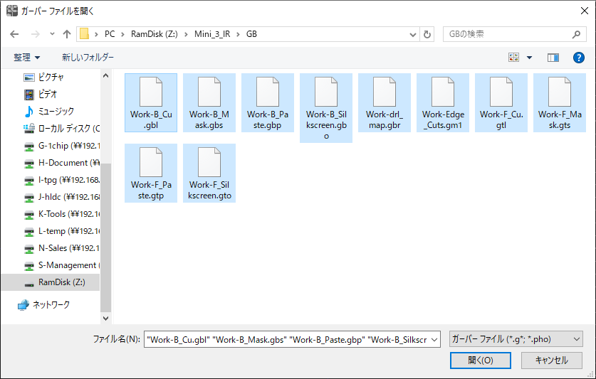Screen dimensions: 596x379
Task: Refresh the GB folder view
Action: [427, 34]
